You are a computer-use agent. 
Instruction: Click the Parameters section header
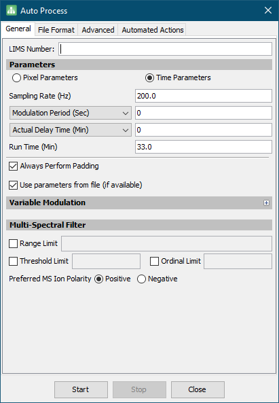(139, 65)
